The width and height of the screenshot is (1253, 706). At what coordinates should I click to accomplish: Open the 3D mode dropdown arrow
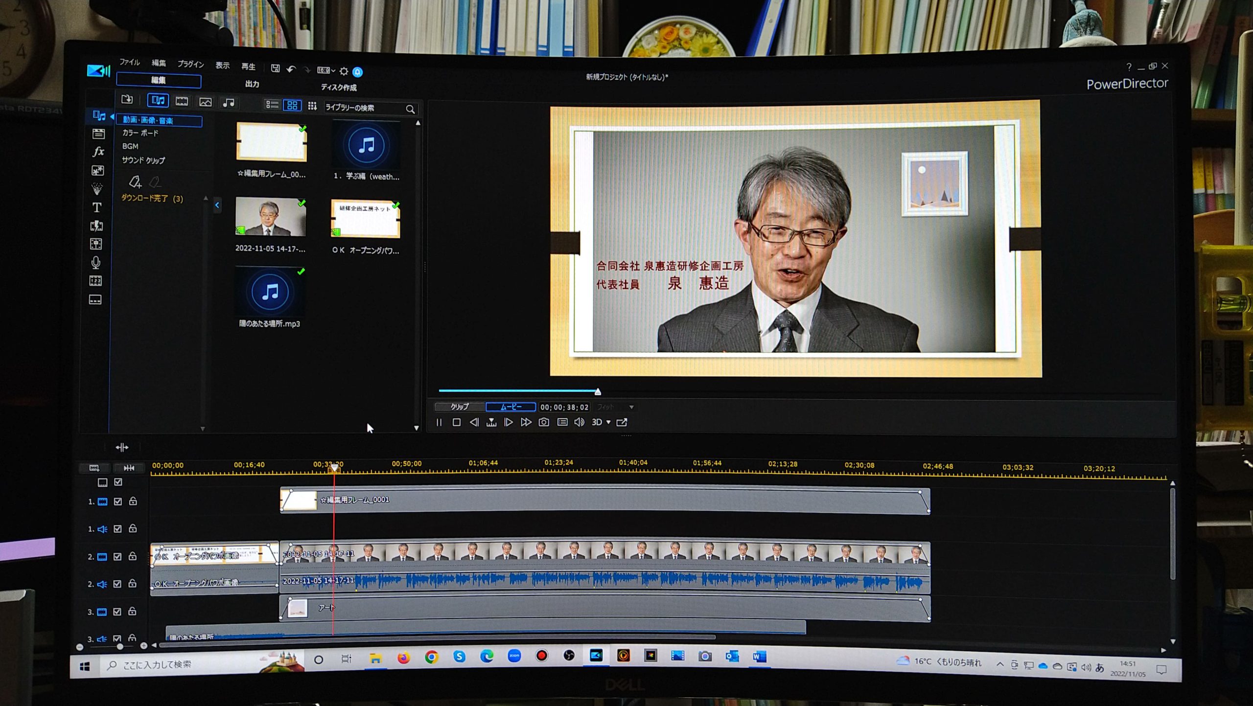click(608, 422)
